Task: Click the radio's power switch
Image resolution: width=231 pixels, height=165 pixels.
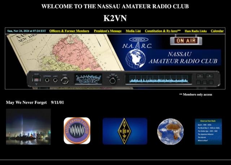Action: pyautogui.click(x=36, y=80)
